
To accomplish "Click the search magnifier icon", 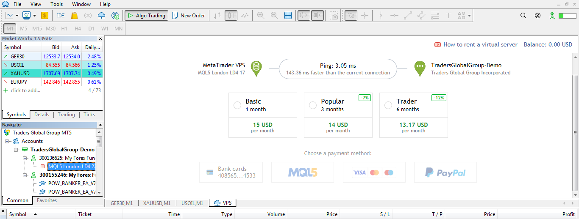I will click(x=523, y=16).
